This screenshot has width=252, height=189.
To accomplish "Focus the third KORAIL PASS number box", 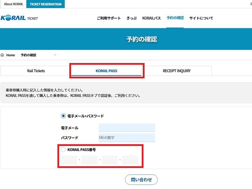I will (x=110, y=160).
